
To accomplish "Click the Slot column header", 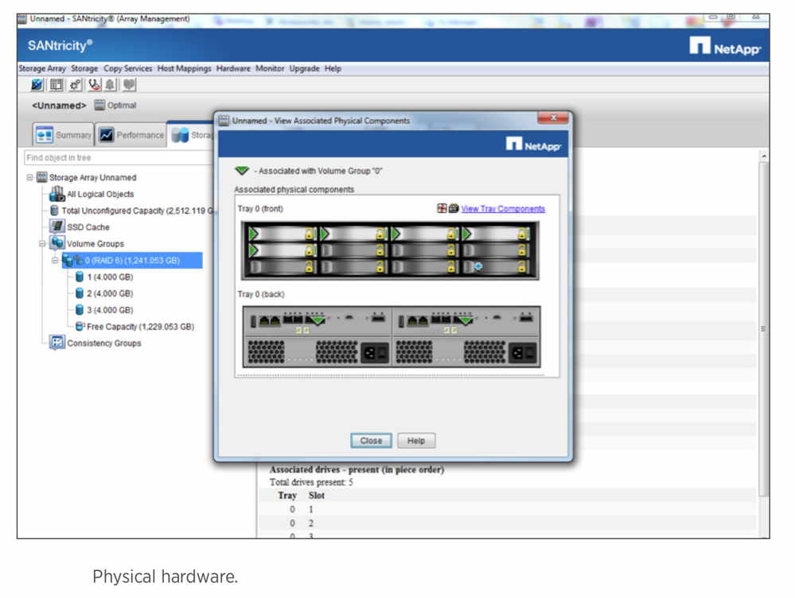I will click(317, 495).
